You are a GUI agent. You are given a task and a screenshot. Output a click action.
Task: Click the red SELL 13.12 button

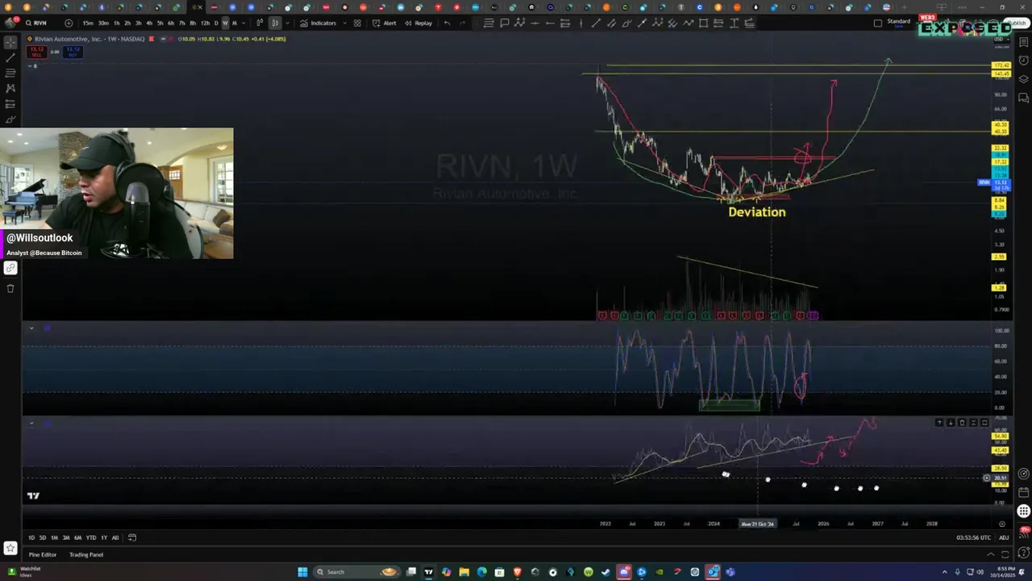pyautogui.click(x=37, y=52)
